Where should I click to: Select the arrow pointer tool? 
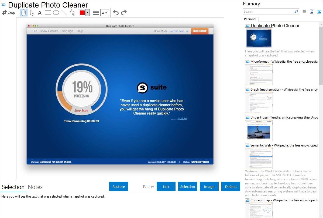coord(32,13)
